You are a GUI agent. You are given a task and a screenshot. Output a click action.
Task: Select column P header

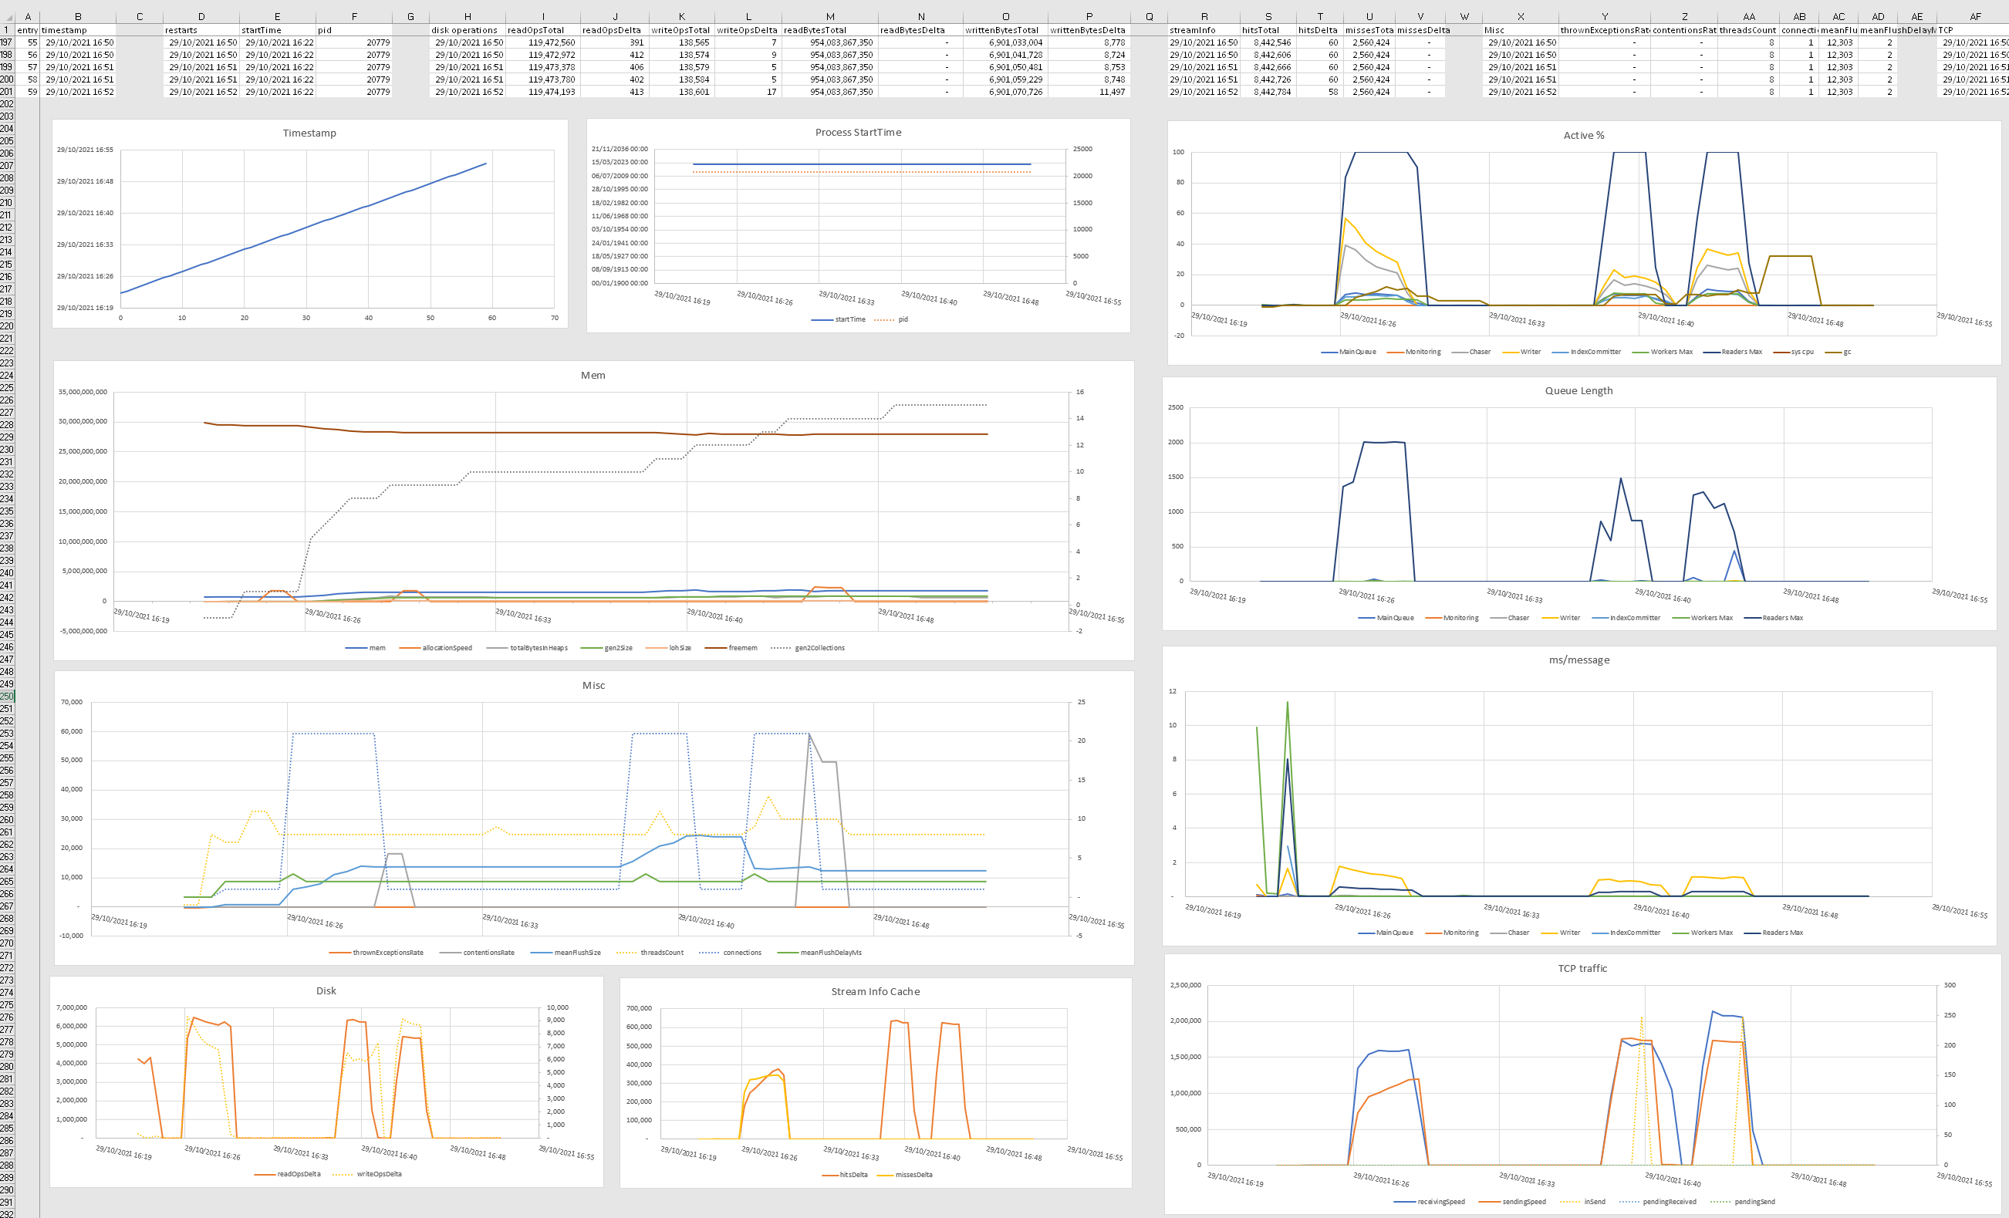(x=1089, y=16)
